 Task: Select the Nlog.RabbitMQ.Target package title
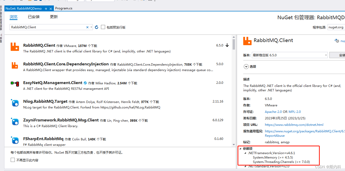pyautogui.click(x=45, y=101)
